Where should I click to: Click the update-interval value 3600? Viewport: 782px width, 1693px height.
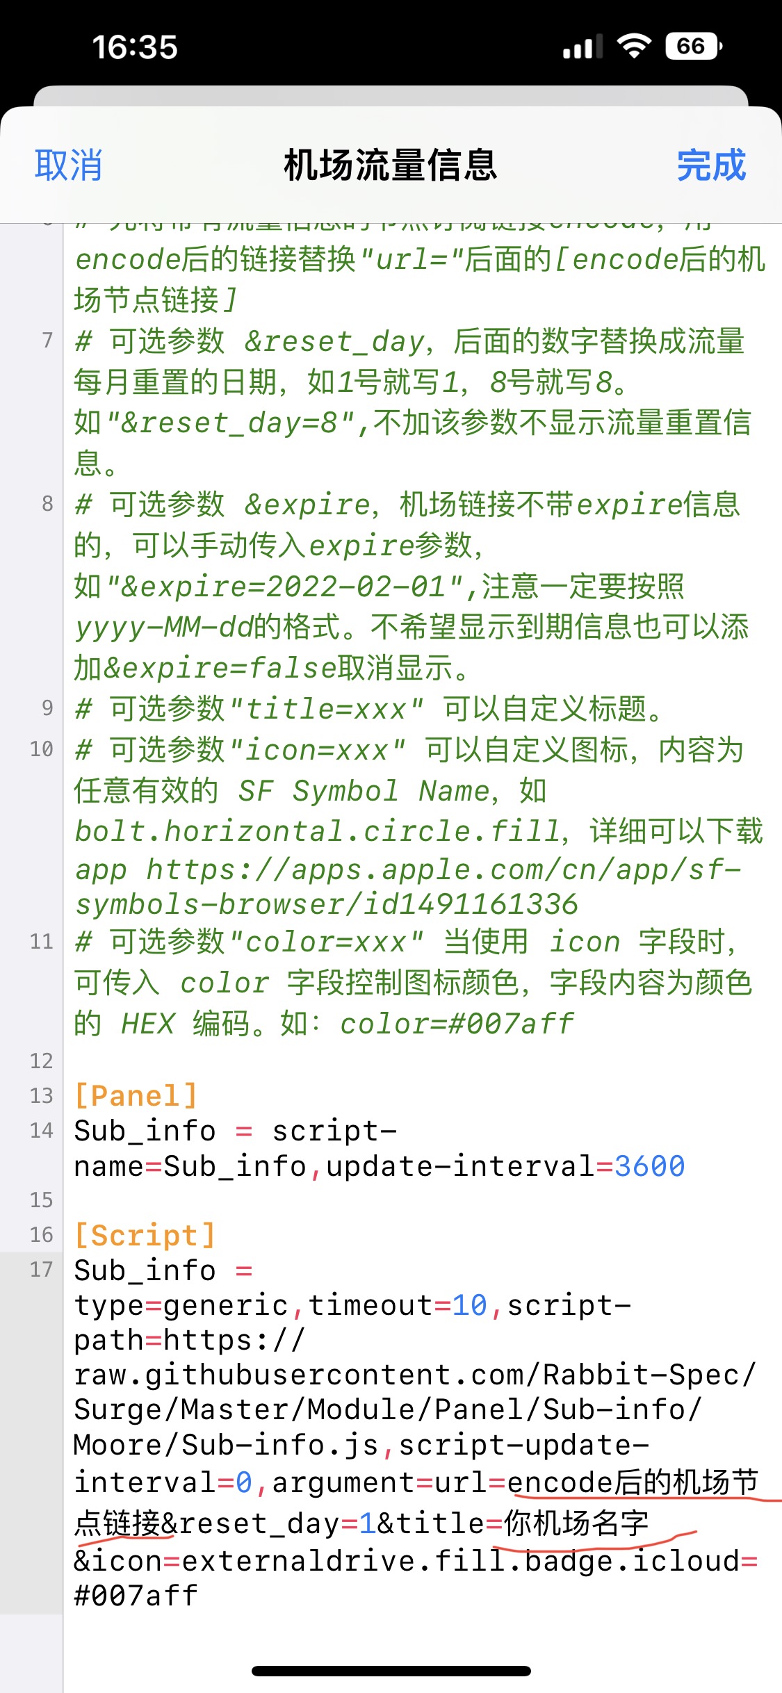pos(649,1166)
